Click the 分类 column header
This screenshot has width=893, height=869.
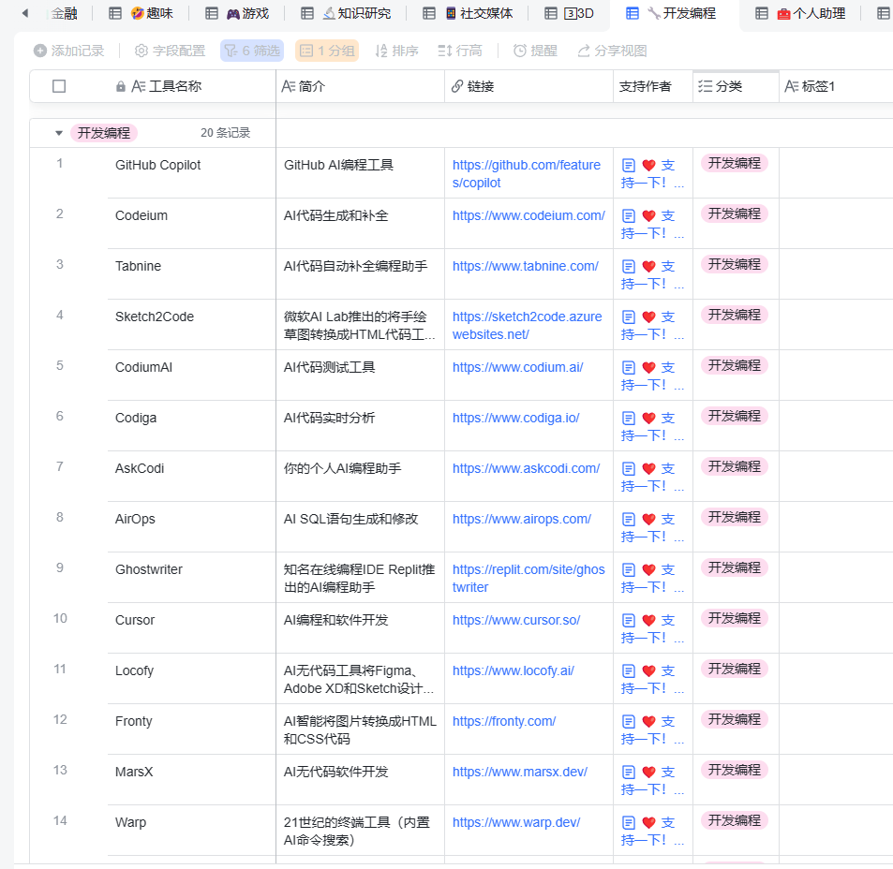736,86
